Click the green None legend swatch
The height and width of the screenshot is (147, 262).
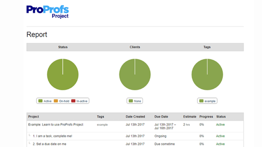(131, 101)
